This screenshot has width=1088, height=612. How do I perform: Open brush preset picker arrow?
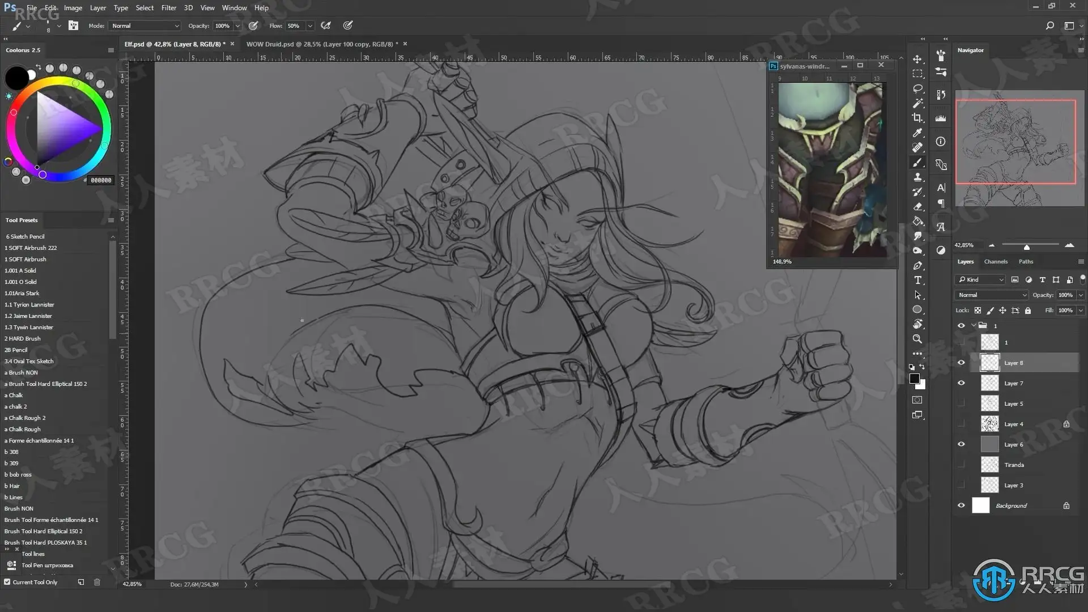pyautogui.click(x=59, y=25)
